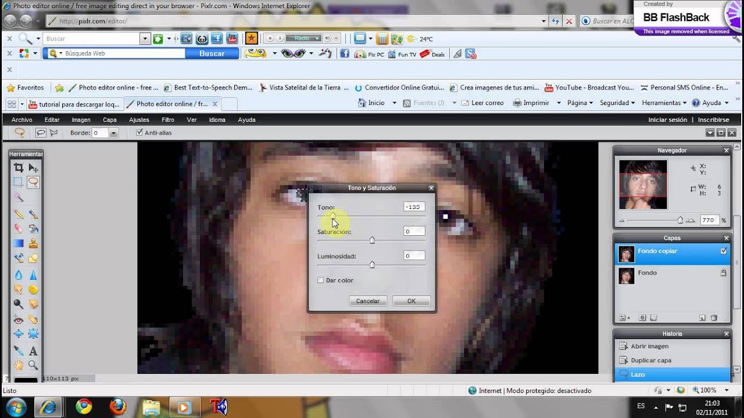Viewport: 744px width, 418px height.
Task: Select the Drawing shape tool
Action: tap(33, 258)
